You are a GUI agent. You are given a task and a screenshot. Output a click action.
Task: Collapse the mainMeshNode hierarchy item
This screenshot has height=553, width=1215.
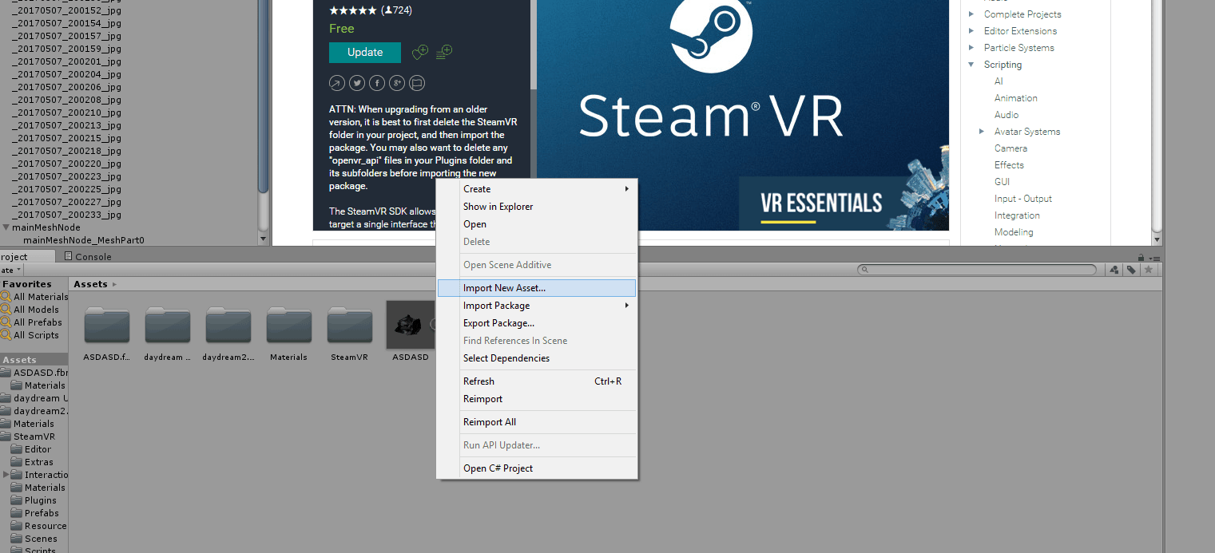[x=6, y=227]
